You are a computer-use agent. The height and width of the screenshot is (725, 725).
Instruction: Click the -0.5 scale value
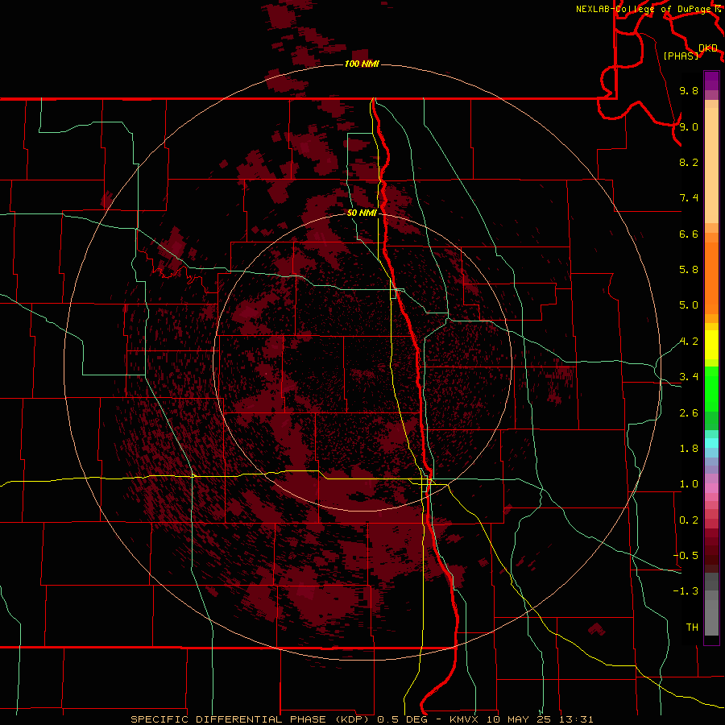pos(686,556)
